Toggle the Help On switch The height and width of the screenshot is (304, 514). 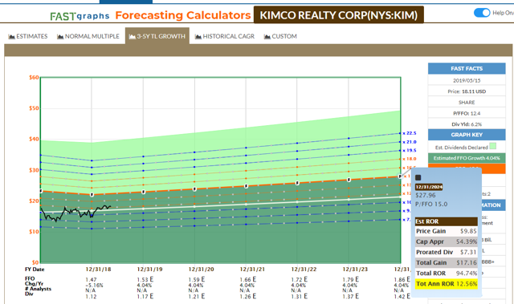(x=482, y=13)
